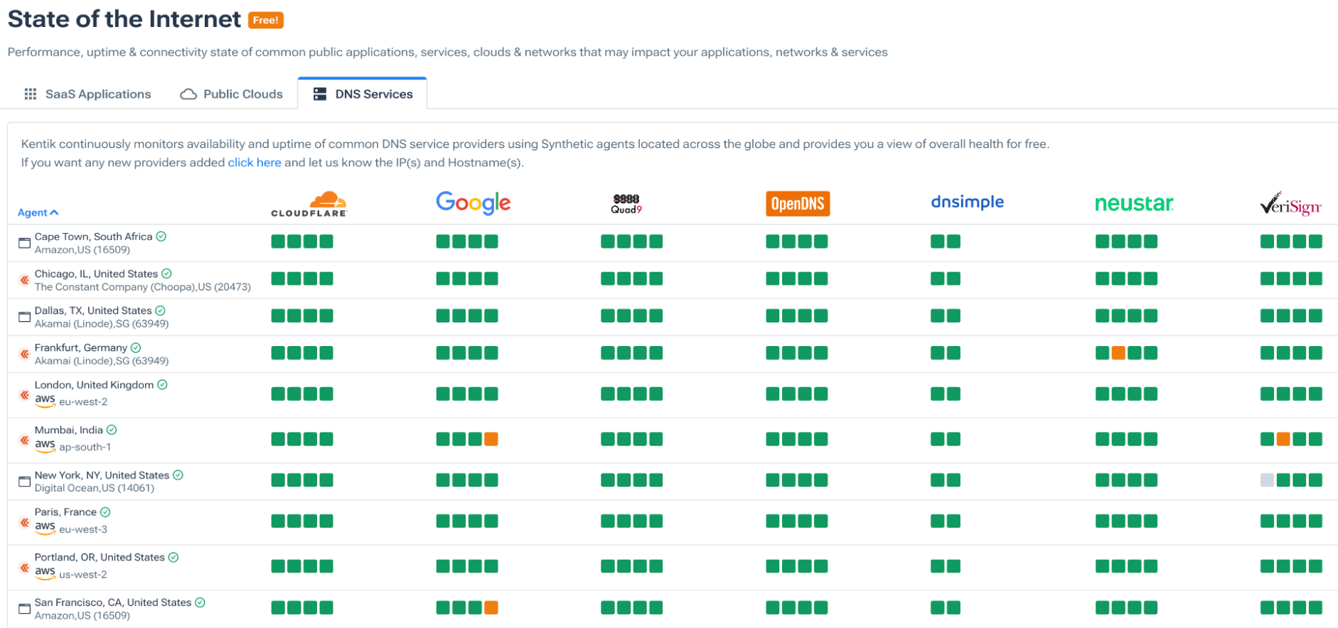Click the window icon beside Cape Town agent
1338x628 pixels.
pos(24,243)
